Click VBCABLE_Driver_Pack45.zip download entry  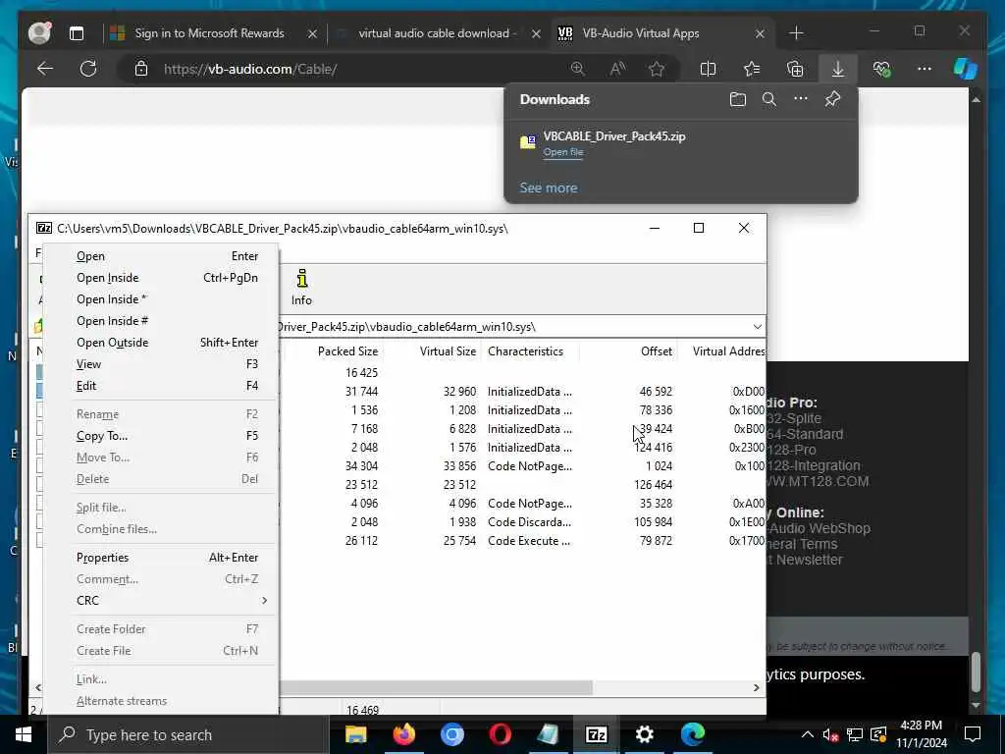pyautogui.click(x=614, y=135)
